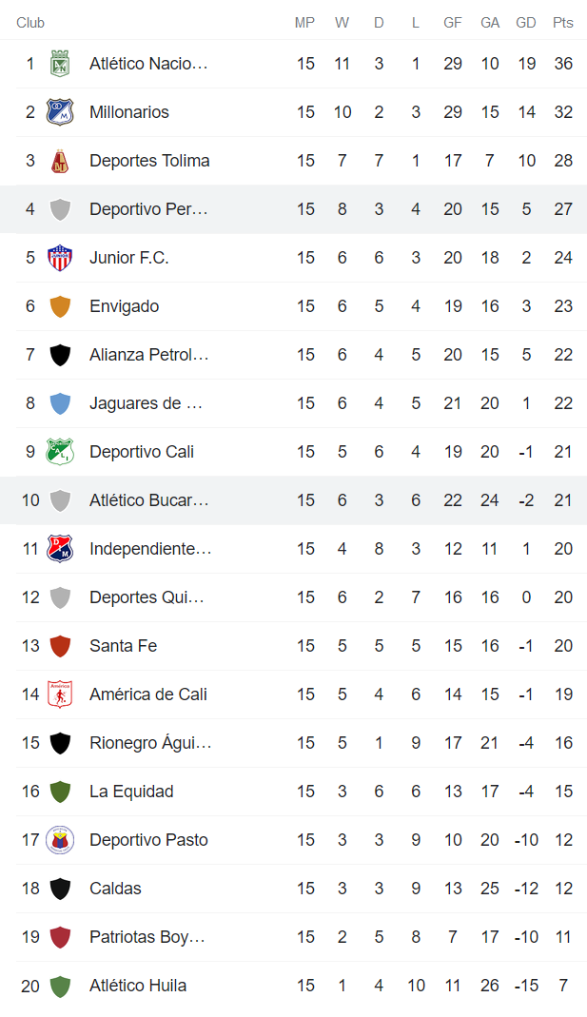Click the orange Envigado shield icon

point(60,306)
